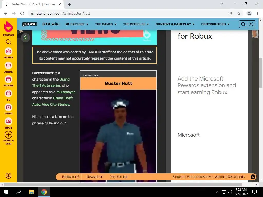Viewport: 263px width, 197px height.
Task: Follow the Grand Theft Auto series link
Action: [x=51, y=82]
